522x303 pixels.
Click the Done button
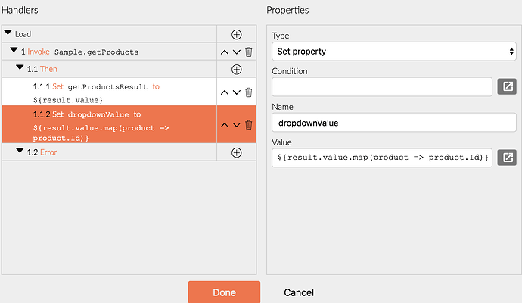pyautogui.click(x=224, y=292)
